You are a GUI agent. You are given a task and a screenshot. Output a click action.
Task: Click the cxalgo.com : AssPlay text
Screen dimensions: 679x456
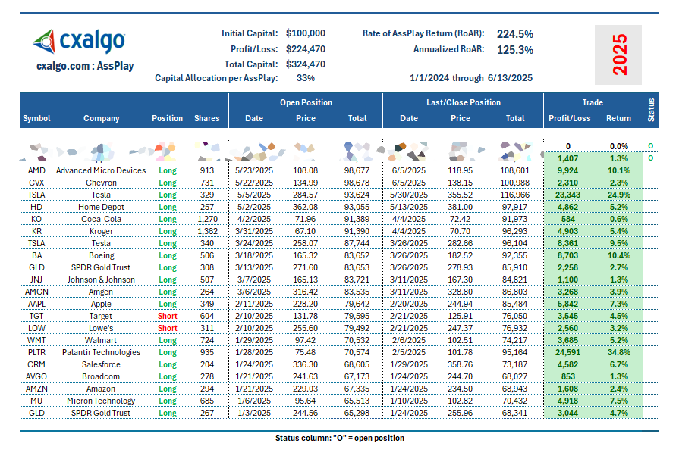[85, 66]
